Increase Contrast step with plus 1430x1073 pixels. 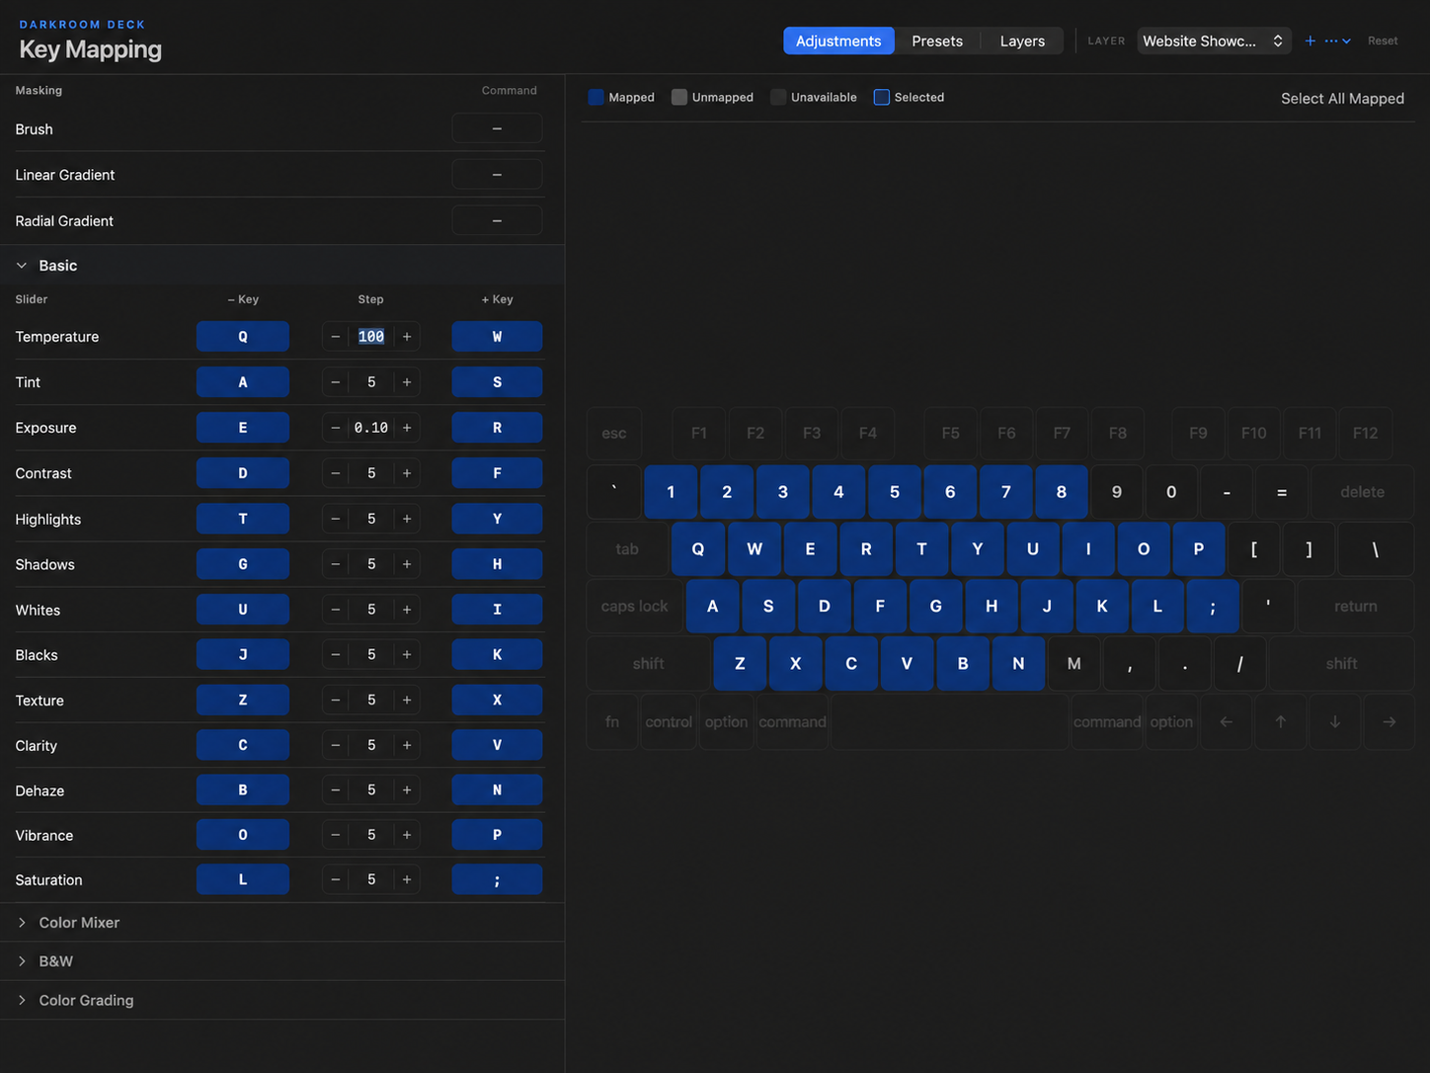(x=407, y=473)
